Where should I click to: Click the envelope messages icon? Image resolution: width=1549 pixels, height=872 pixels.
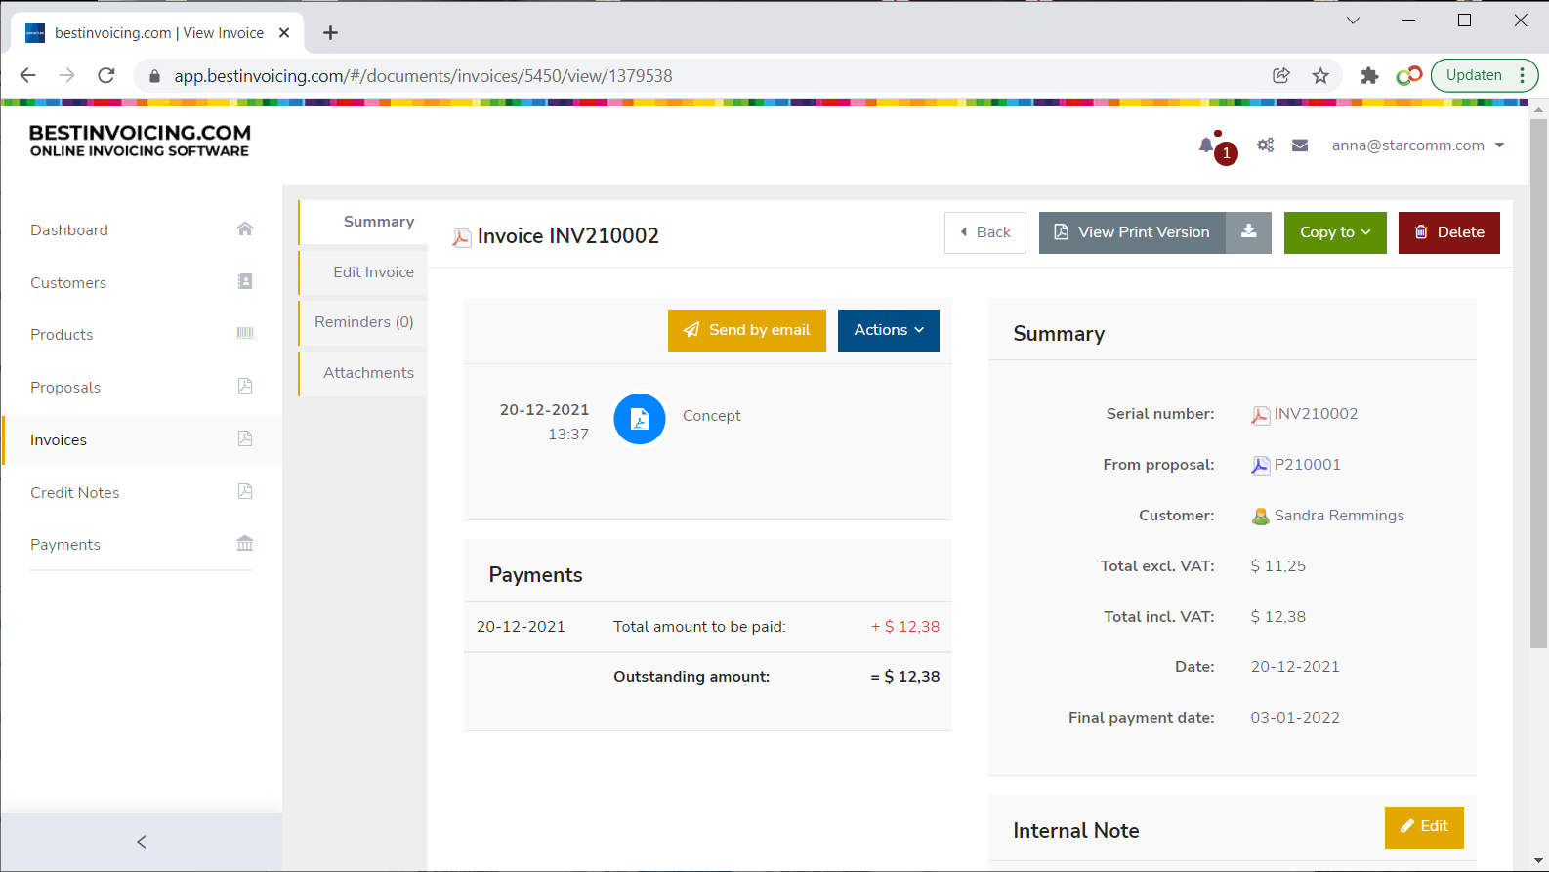(1300, 145)
